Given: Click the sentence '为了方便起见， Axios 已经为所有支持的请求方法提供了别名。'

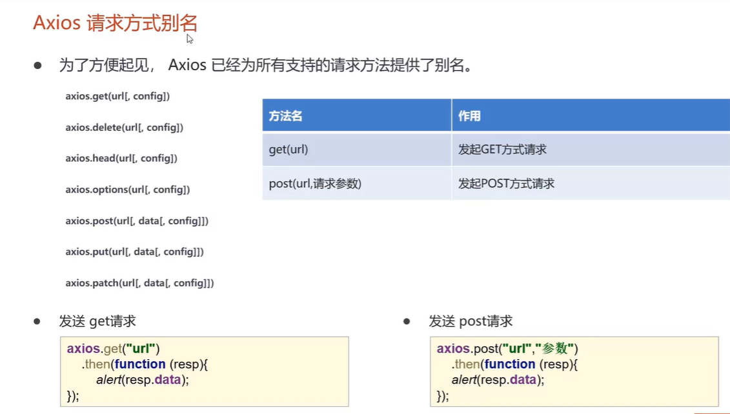Looking at the screenshot, I should 265,65.
